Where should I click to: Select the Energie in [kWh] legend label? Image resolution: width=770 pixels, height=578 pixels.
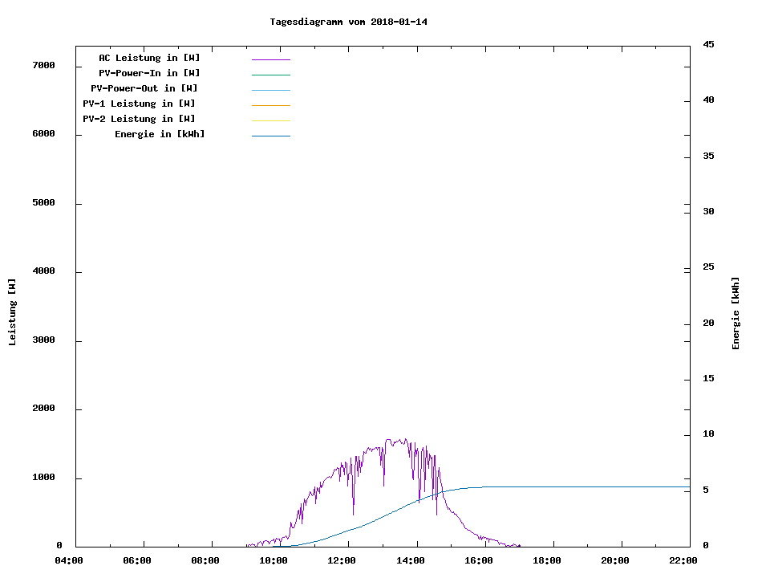pyautogui.click(x=160, y=134)
